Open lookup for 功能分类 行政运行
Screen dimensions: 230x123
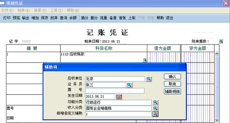155,103
